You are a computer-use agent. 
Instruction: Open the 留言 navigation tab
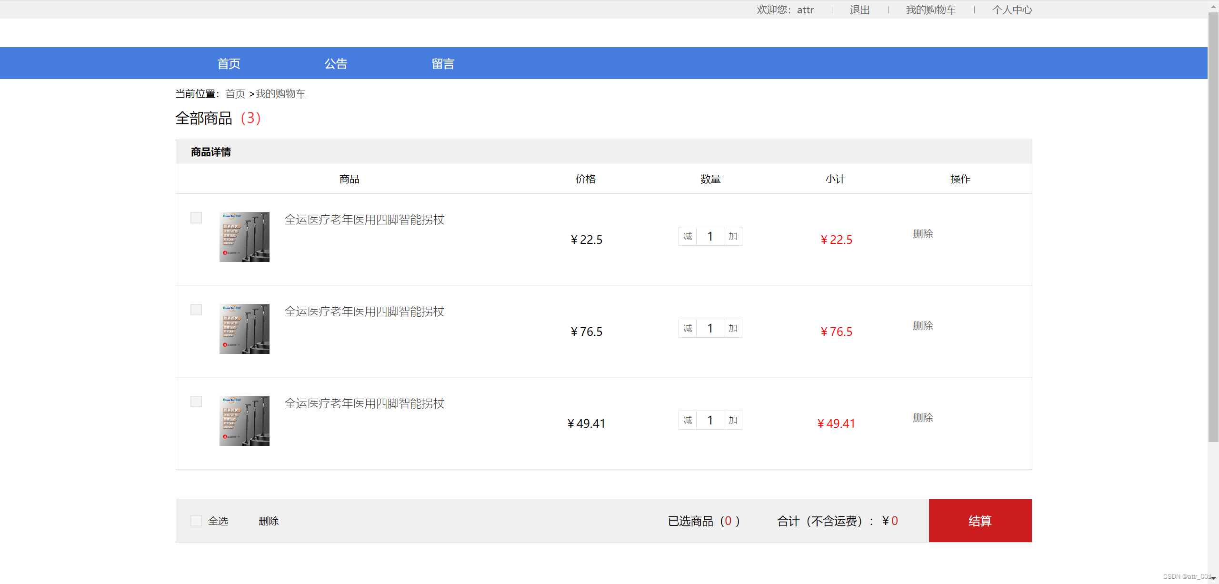point(443,63)
